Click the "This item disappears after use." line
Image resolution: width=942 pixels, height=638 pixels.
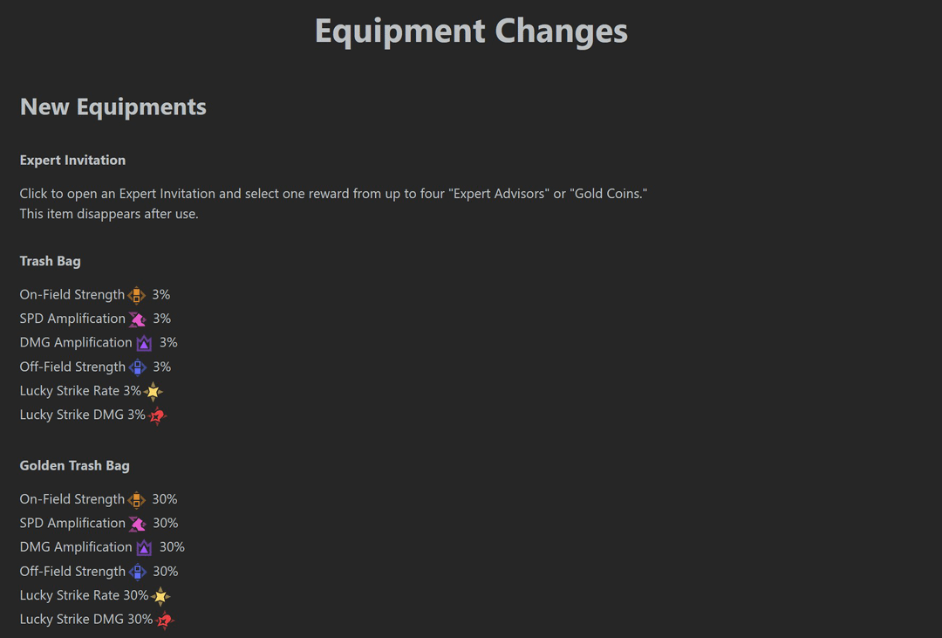(109, 214)
